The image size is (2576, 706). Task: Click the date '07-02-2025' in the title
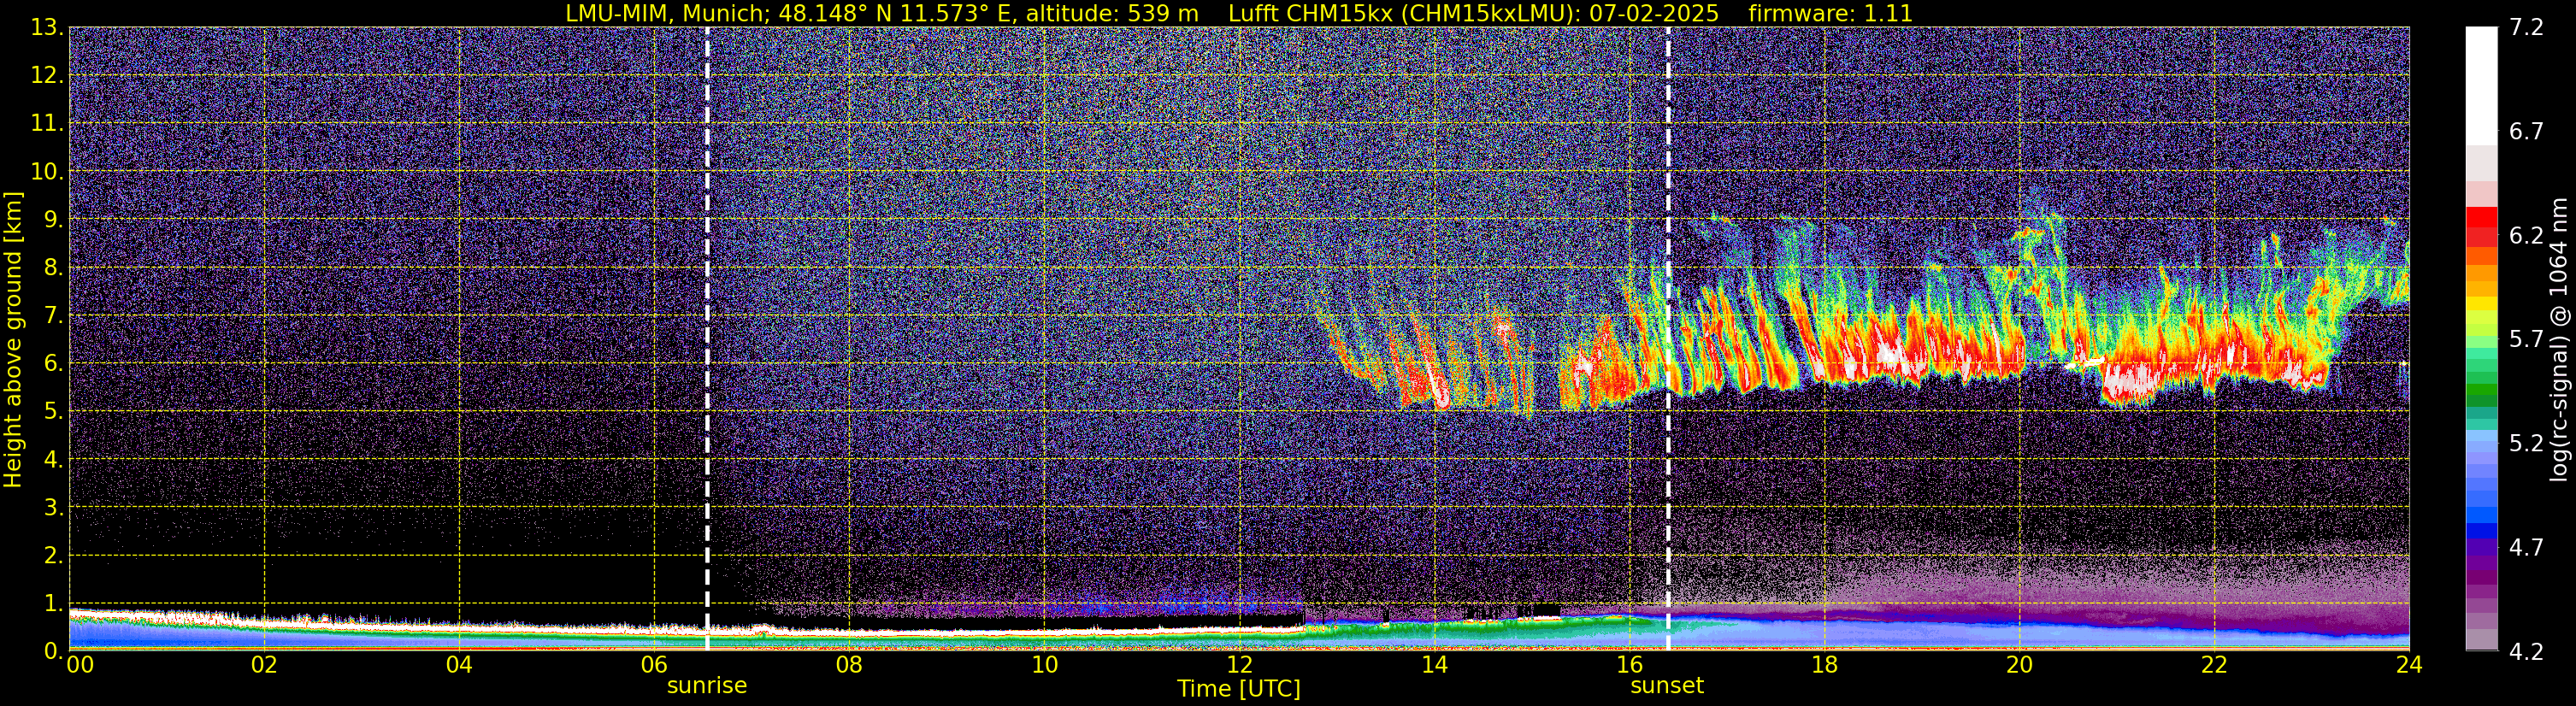pyautogui.click(x=1653, y=13)
